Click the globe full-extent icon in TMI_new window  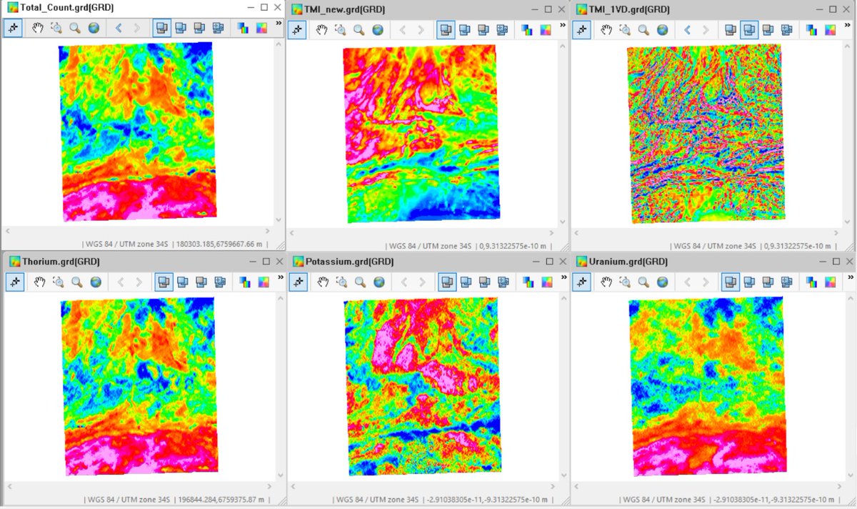coord(378,30)
